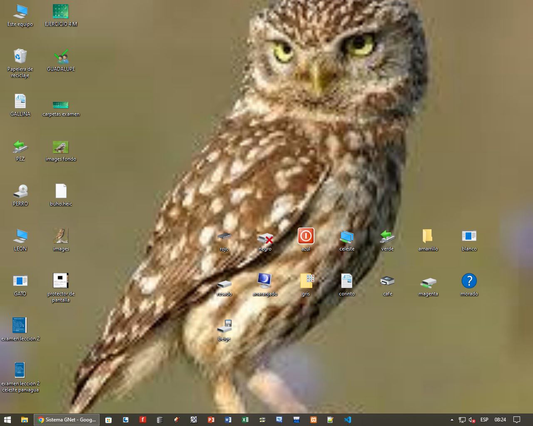Click the 'negro' disconnected drive icon
The image size is (533, 426).
point(265,238)
